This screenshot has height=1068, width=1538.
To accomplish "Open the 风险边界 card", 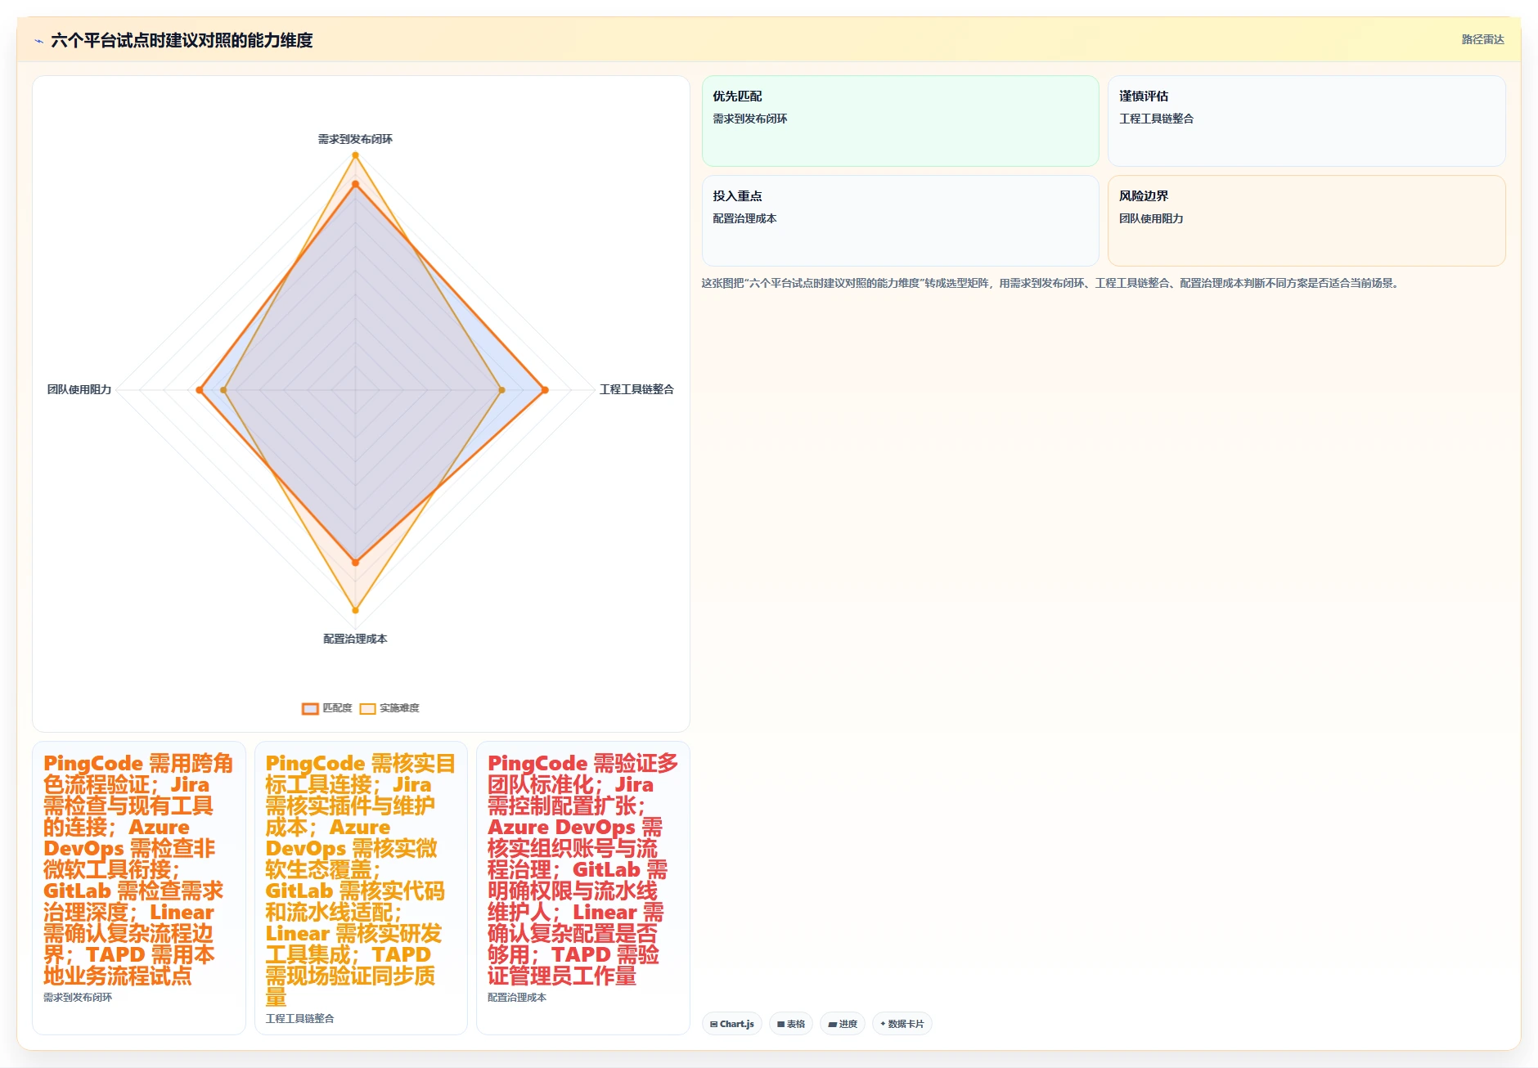I will tap(1306, 221).
